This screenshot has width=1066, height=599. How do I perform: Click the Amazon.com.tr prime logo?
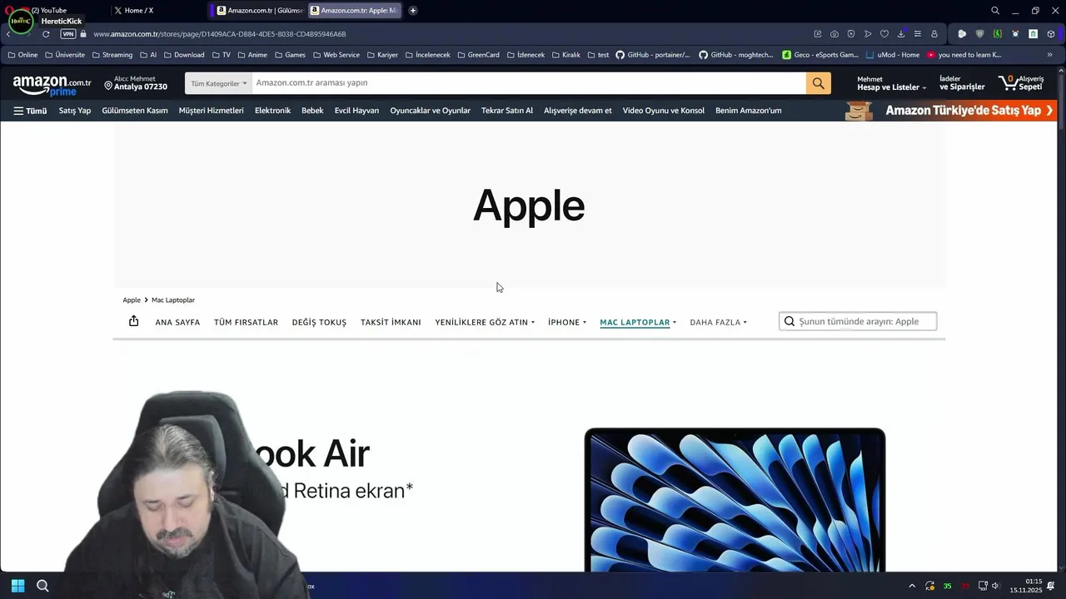point(52,85)
